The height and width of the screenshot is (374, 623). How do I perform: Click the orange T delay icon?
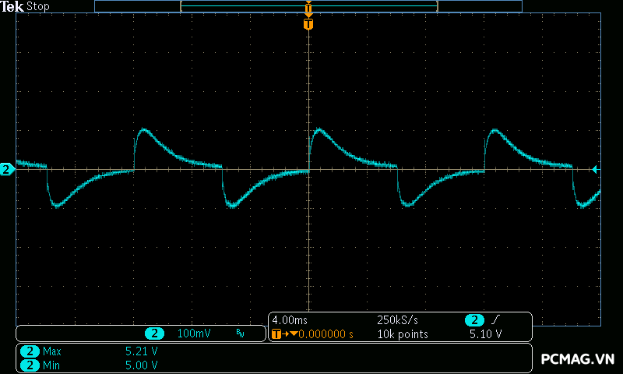(x=277, y=334)
